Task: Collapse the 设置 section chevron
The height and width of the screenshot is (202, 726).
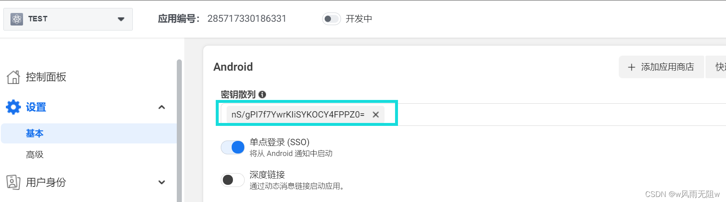Action: pos(162,107)
